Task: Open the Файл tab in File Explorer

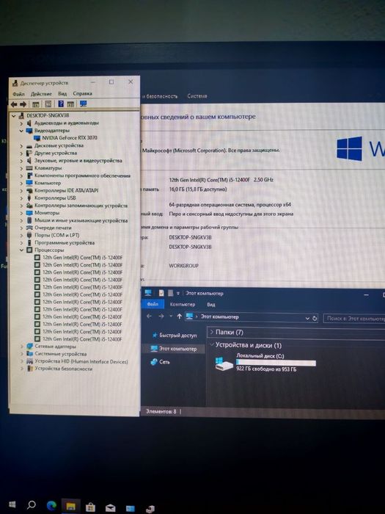Action: tap(153, 304)
